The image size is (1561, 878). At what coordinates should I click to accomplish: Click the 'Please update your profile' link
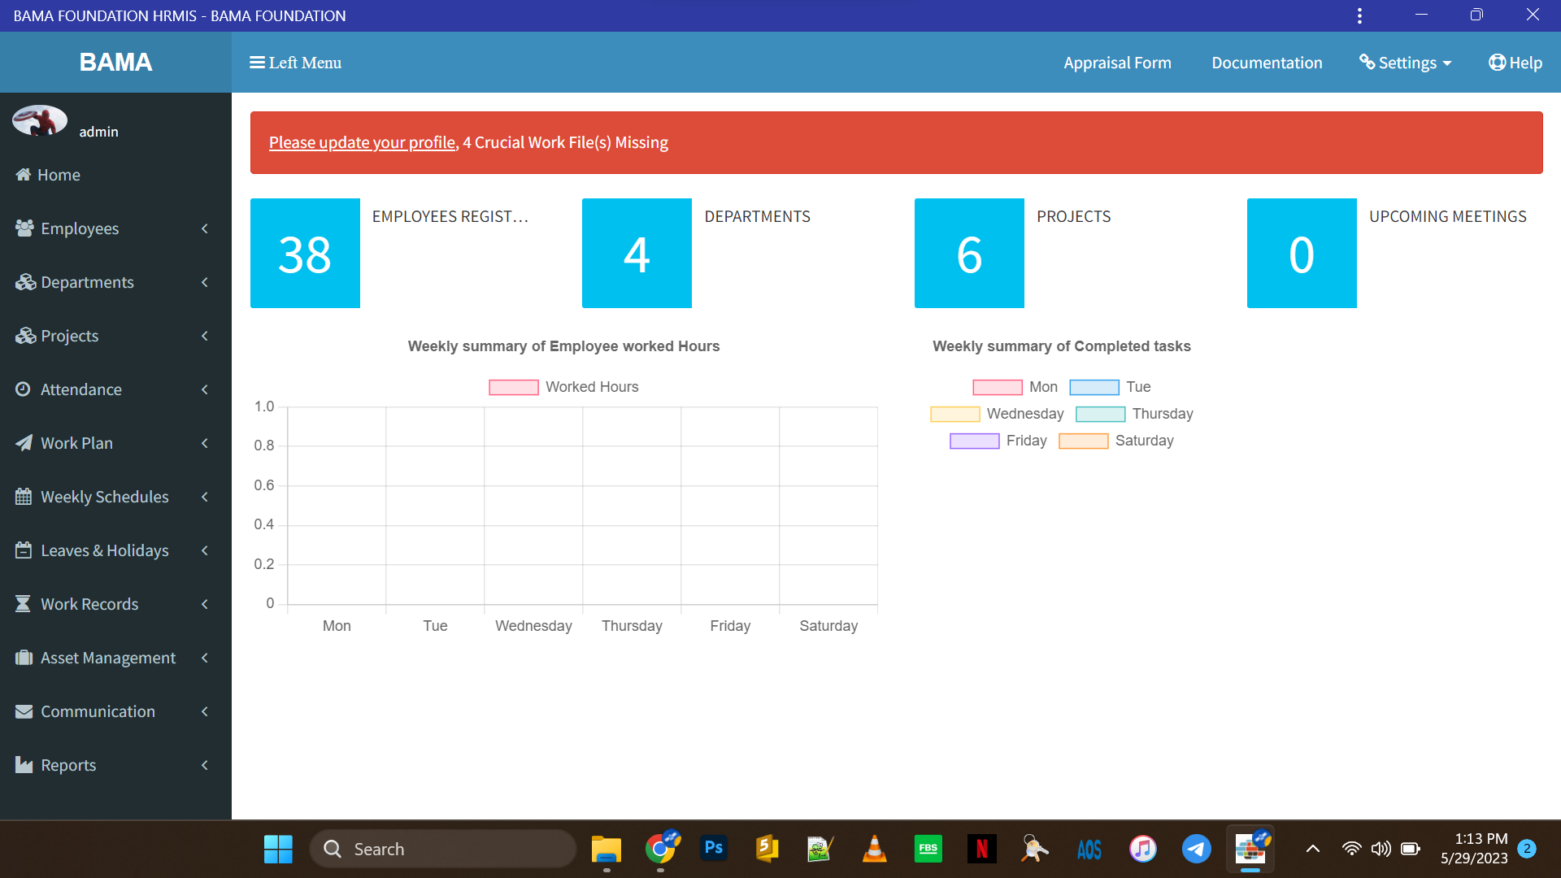[x=362, y=142]
